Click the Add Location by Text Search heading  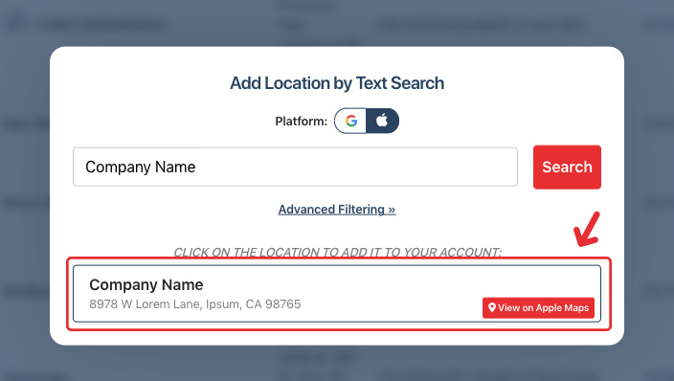[337, 83]
